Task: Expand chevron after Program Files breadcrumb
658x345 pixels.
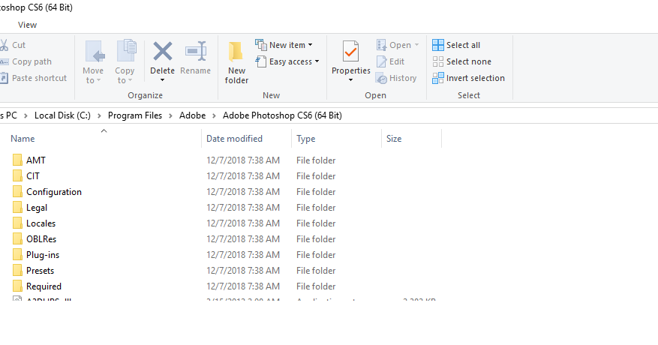Action: [171, 115]
